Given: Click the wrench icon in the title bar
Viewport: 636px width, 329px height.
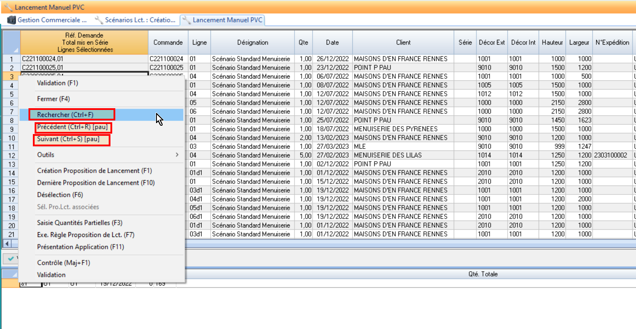Looking at the screenshot, I should pos(8,7).
